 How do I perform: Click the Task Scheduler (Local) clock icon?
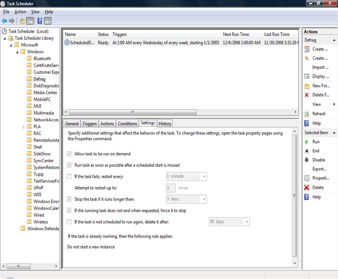[4, 31]
